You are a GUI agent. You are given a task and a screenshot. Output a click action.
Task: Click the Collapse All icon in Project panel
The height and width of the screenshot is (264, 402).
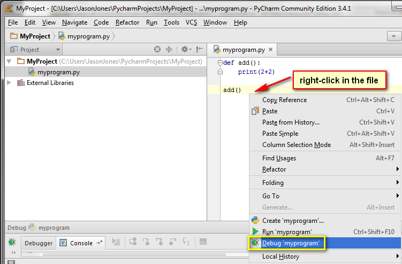(169, 49)
